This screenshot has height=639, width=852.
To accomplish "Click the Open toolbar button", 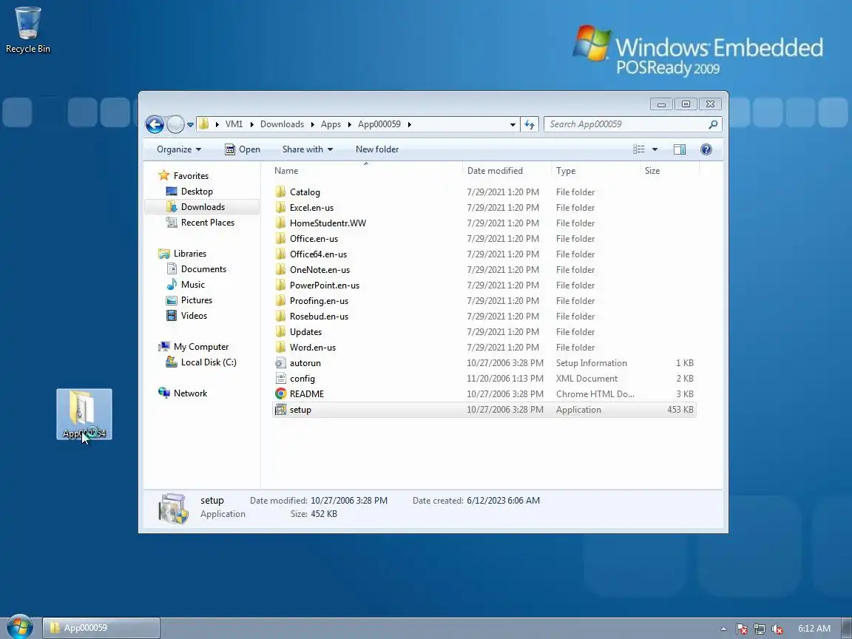I will click(243, 149).
